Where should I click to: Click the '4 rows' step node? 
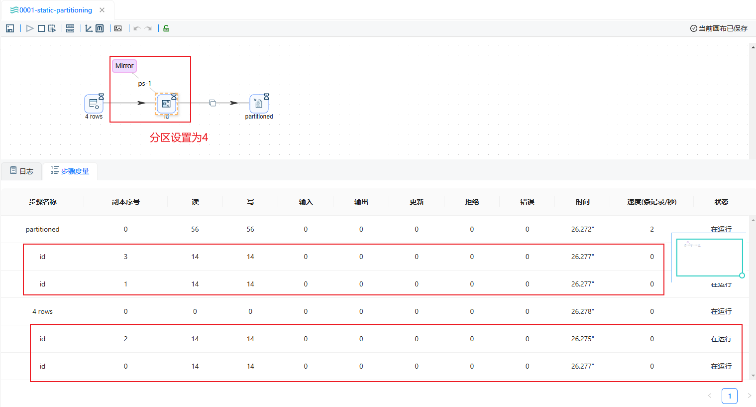(94, 104)
